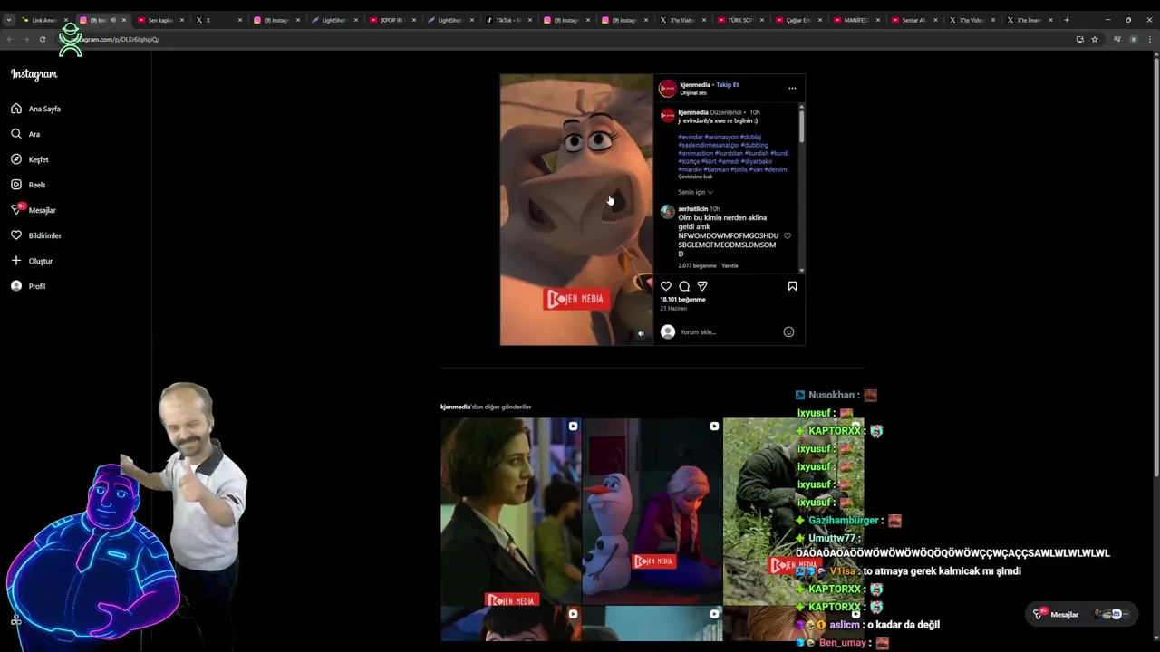Share post with paper plane icon
Image resolution: width=1160 pixels, height=652 pixels.
[x=702, y=286]
